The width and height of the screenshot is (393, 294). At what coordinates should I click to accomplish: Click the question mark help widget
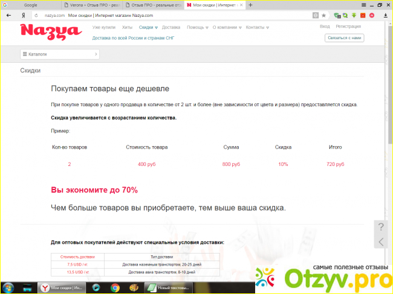tap(380, 227)
